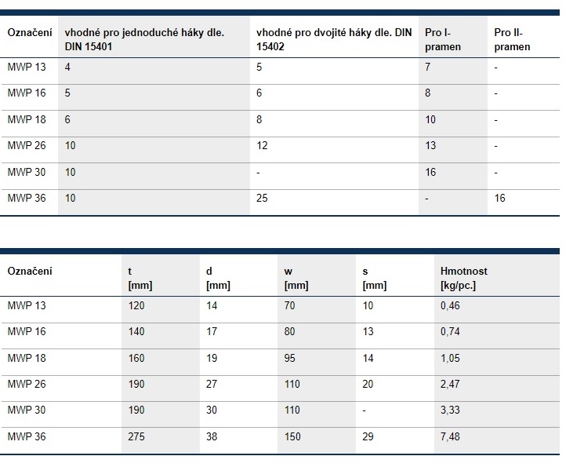Click MWP 36 weight value 7,48
584x467 pixels.
[x=450, y=436]
